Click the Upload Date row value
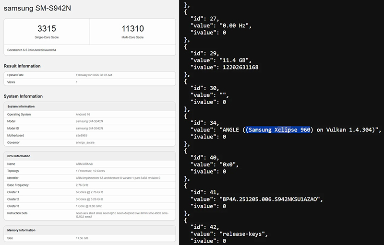The height and width of the screenshot is (245, 384). point(97,75)
